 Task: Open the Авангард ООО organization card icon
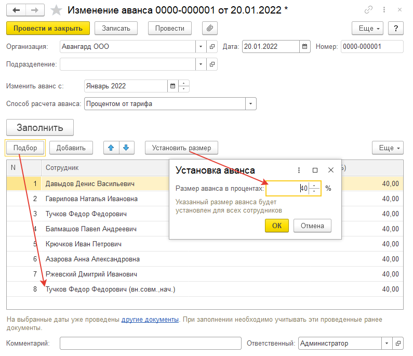pyautogui.click(x=212, y=47)
